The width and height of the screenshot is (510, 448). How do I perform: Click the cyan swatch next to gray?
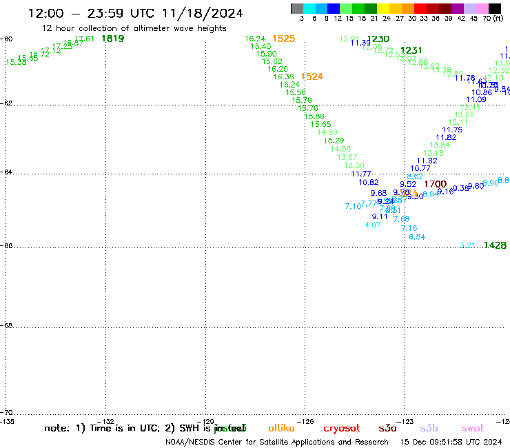[x=309, y=8]
